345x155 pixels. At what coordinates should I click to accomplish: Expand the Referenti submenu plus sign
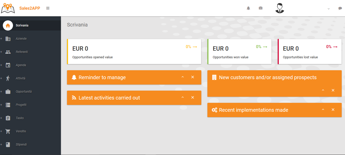1,52
